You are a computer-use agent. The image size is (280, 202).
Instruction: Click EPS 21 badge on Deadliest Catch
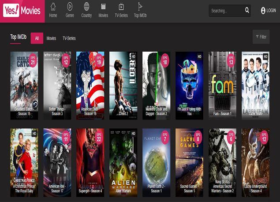click(33, 60)
